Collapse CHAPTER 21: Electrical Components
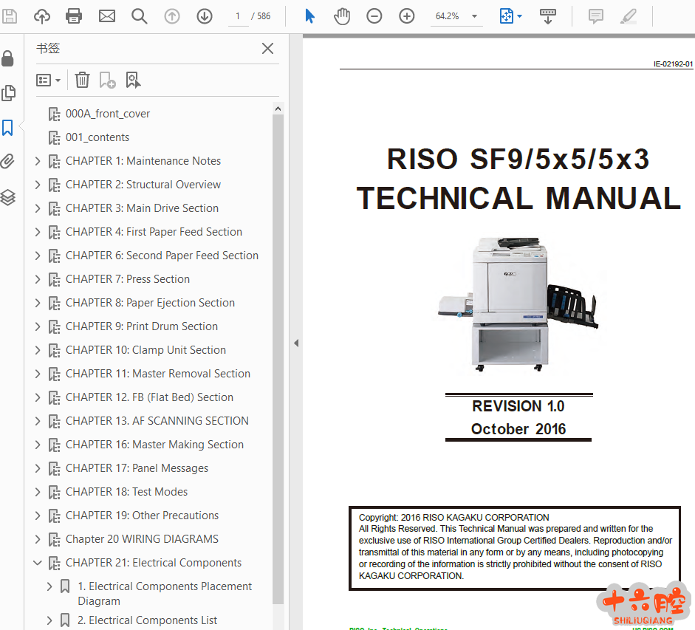The height and width of the screenshot is (630, 695). [x=38, y=563]
